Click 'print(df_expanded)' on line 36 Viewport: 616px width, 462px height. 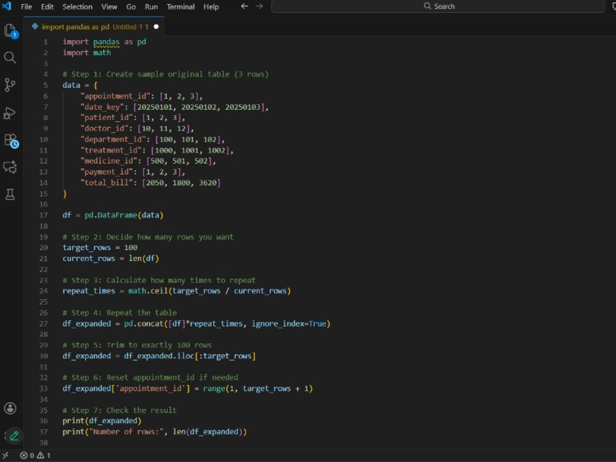102,421
